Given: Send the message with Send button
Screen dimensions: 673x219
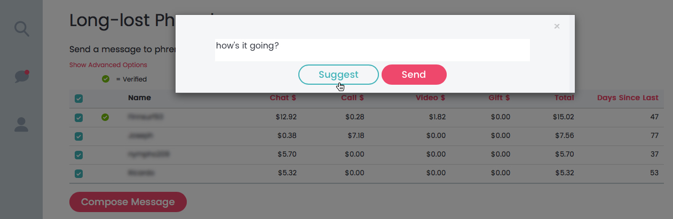Looking at the screenshot, I should [414, 75].
